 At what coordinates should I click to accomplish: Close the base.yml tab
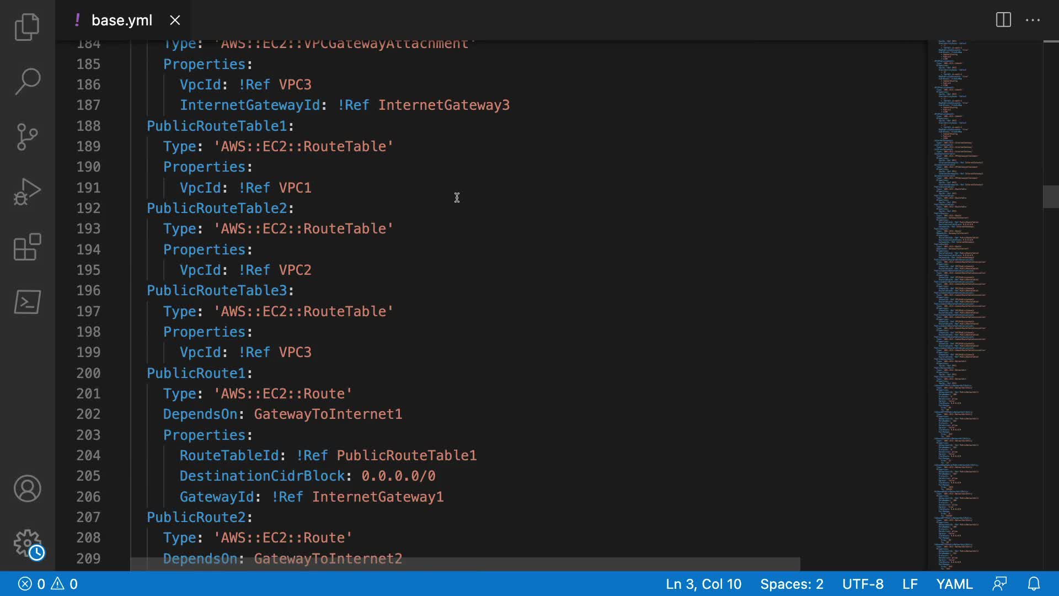(175, 20)
